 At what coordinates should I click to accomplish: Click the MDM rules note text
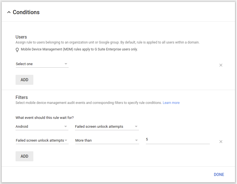[79, 50]
